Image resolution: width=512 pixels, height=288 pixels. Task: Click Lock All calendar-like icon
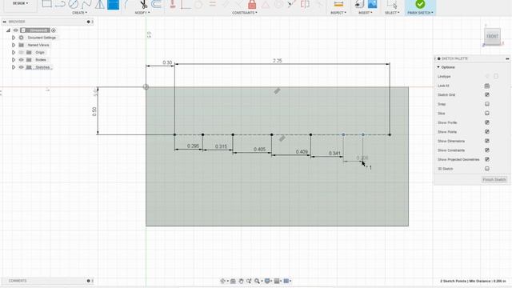[487, 86]
